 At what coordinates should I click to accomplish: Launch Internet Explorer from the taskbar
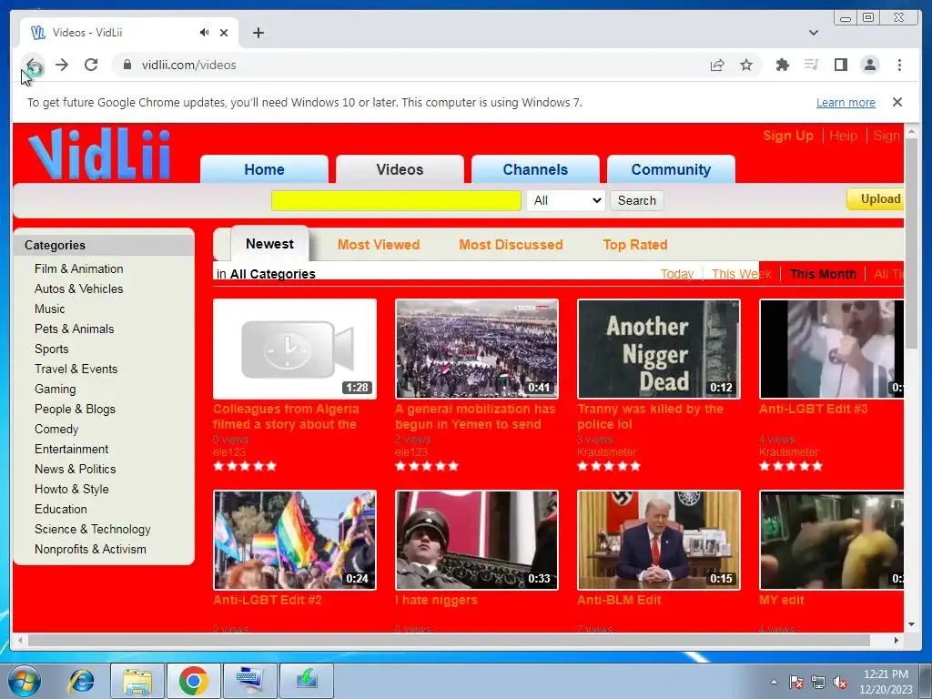81,681
